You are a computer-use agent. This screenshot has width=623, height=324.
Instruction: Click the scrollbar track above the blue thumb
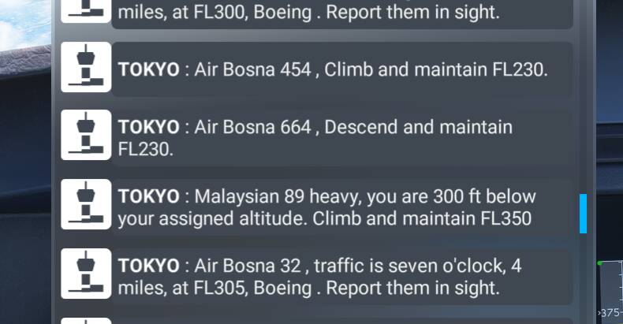(x=583, y=97)
